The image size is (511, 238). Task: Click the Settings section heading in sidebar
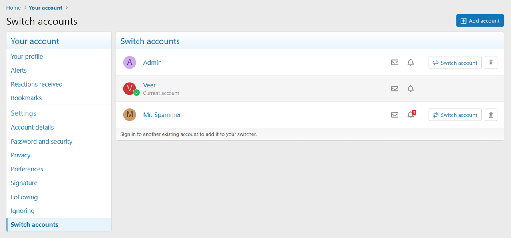(24, 113)
